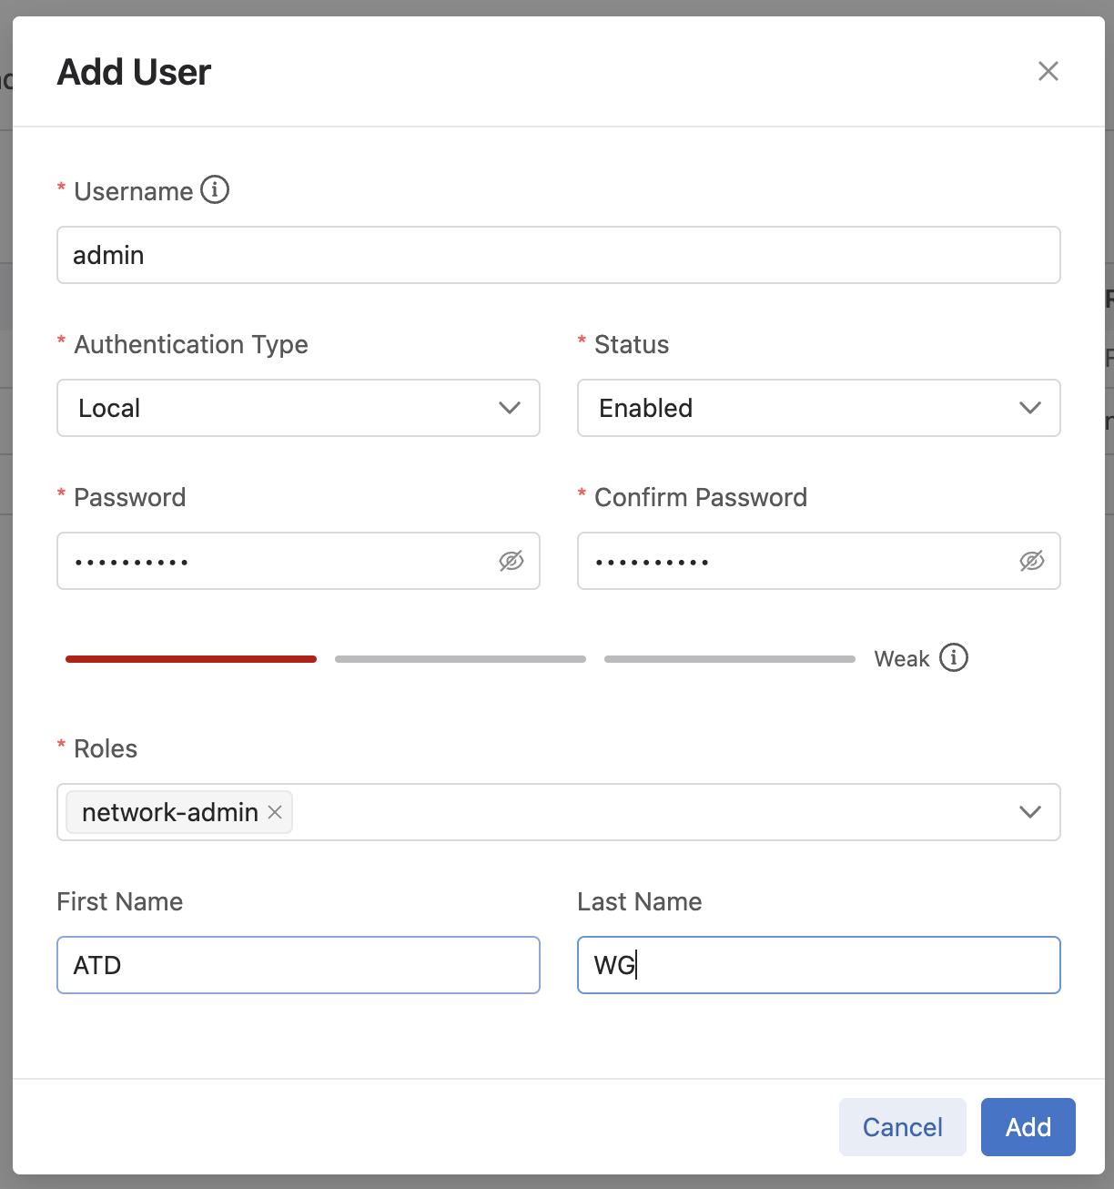Click the Username field containing admin
This screenshot has width=1114, height=1189.
[557, 255]
